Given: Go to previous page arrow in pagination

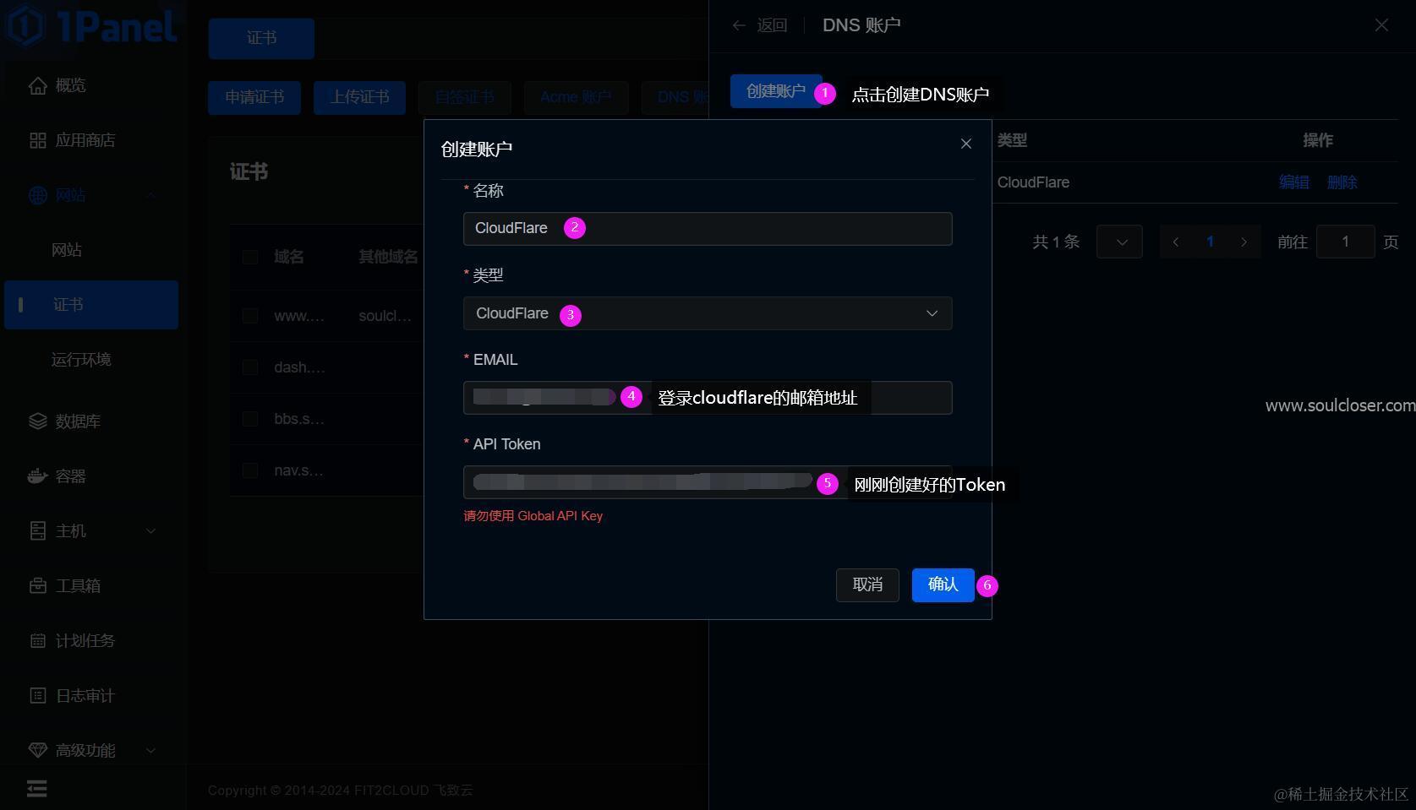Looking at the screenshot, I should point(1175,242).
